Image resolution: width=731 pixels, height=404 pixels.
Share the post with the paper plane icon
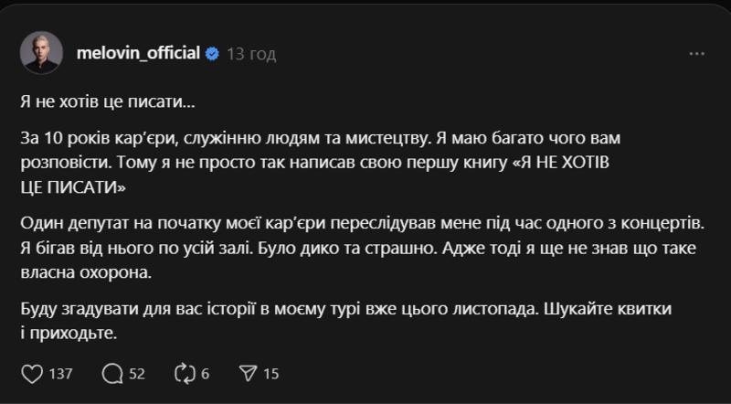(246, 373)
